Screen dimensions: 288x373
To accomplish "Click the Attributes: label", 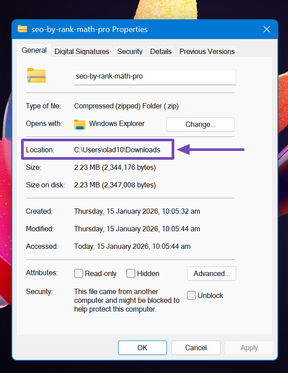I will point(42,273).
